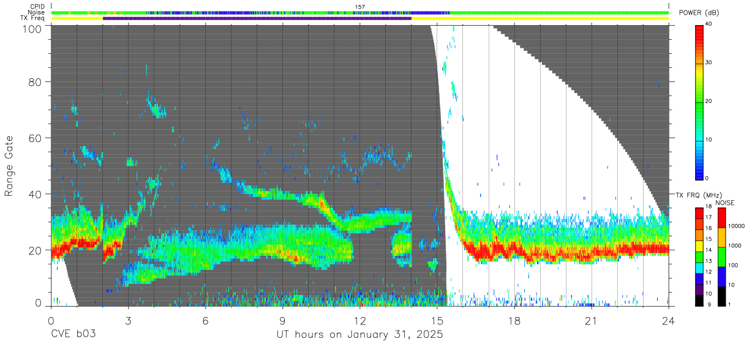This screenshot has height=347, width=752.
Task: Click the power color bar scale
Action: pos(699,102)
